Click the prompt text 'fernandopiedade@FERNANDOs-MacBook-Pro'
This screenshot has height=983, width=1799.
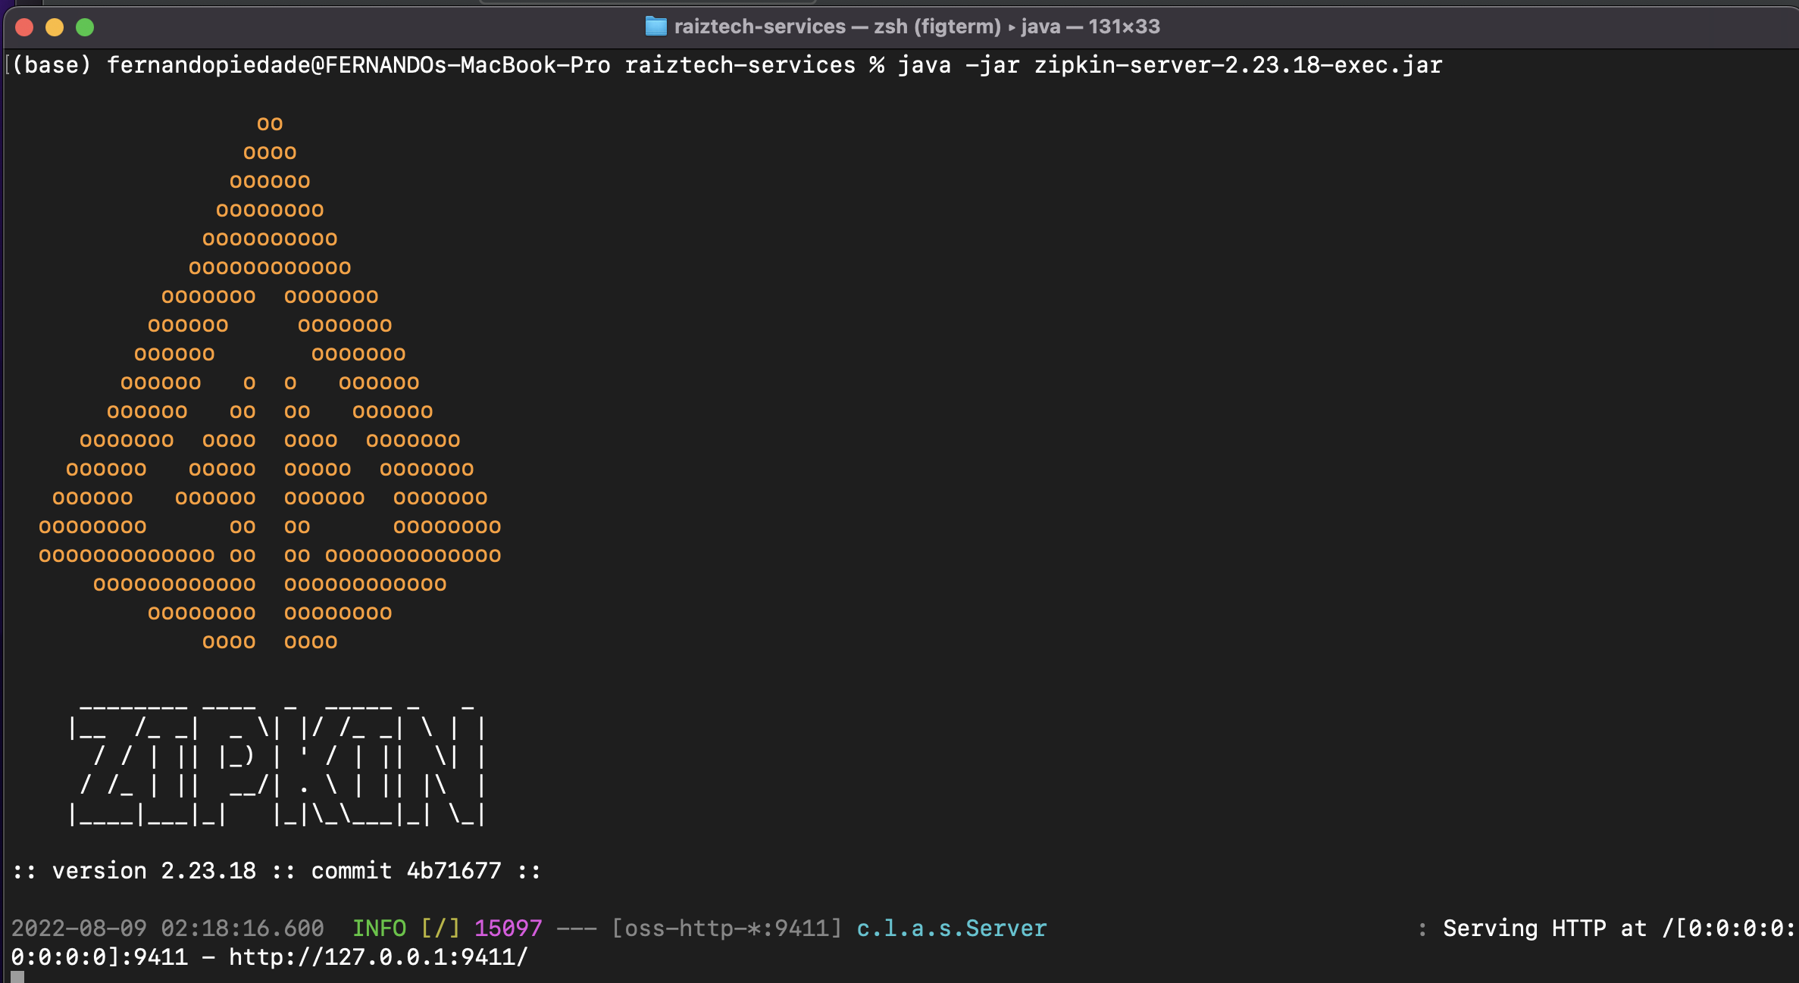(358, 65)
